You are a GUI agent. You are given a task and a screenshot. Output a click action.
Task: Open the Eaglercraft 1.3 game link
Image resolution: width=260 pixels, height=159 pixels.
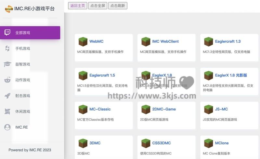228,41
